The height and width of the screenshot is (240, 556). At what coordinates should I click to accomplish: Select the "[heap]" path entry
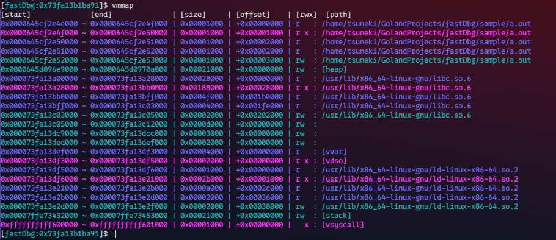pos(334,69)
